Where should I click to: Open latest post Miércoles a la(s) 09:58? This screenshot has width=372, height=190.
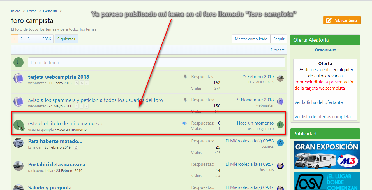tap(249, 141)
